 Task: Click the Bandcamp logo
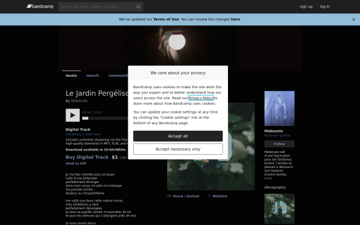40,7
